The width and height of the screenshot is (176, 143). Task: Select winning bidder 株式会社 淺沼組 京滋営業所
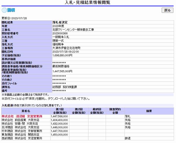pos(22,116)
